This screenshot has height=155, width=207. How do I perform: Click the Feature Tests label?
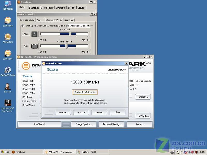click(29, 101)
